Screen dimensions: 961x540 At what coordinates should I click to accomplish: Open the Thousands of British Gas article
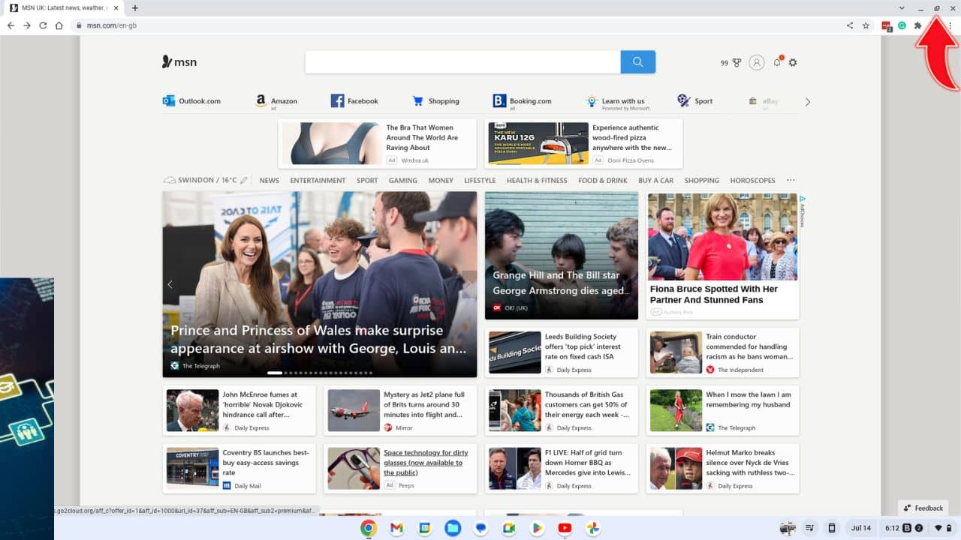point(562,410)
